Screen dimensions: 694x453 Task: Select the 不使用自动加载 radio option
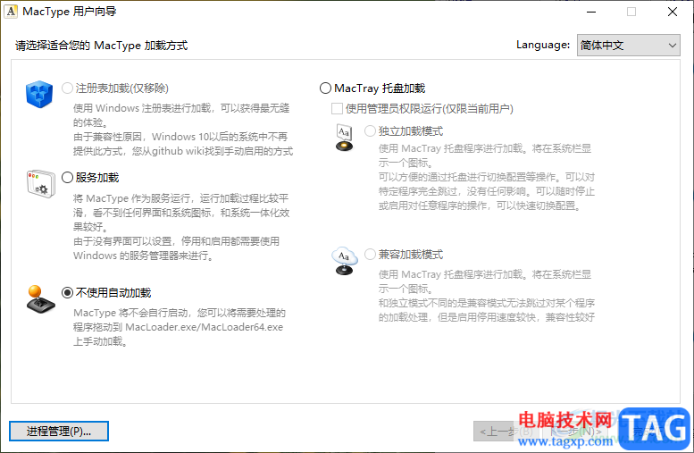(106, 293)
